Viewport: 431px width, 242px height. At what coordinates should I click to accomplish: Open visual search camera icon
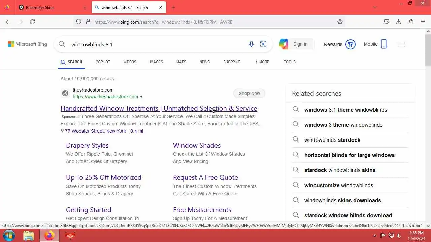[x=263, y=44]
